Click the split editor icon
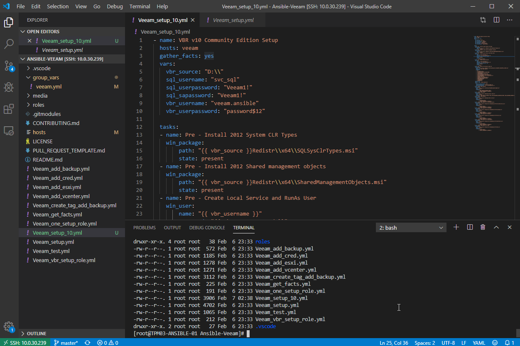 pyautogui.click(x=496, y=20)
